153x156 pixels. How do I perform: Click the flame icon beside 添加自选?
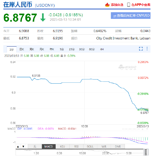pos(107,5)
